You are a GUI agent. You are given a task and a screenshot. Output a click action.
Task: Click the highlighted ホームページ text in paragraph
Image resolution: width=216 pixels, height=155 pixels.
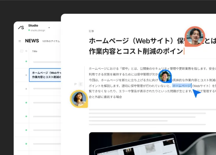coord(181,86)
